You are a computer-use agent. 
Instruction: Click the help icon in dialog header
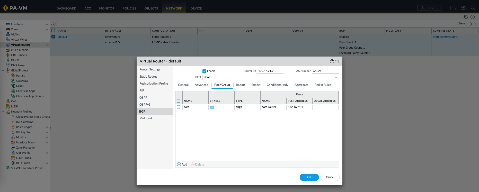[332, 61]
